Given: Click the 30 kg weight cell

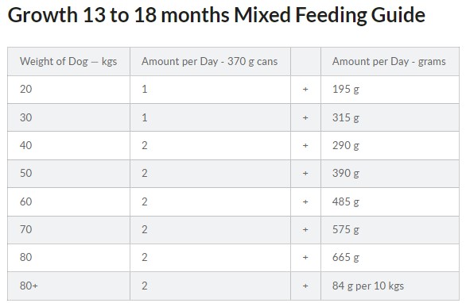Looking at the screenshot, I should 68,117.
